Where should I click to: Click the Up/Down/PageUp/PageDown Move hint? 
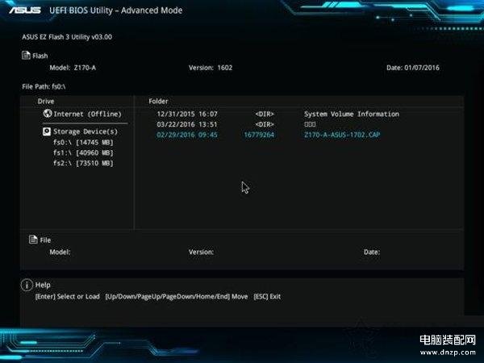[x=177, y=297]
